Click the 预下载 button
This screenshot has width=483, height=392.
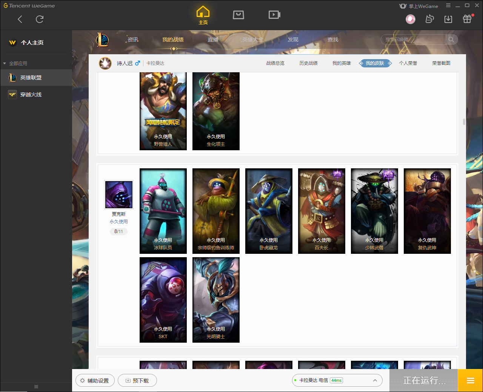coord(137,380)
